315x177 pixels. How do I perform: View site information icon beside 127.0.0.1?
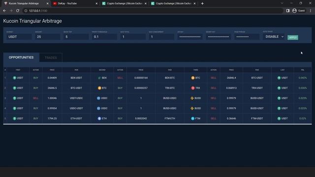(x=26, y=11)
